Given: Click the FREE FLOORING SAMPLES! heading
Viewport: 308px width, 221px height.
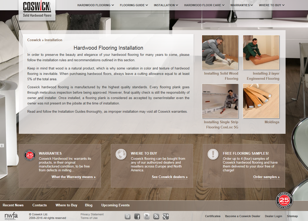Looking at the screenshot, I should (x=246, y=153).
